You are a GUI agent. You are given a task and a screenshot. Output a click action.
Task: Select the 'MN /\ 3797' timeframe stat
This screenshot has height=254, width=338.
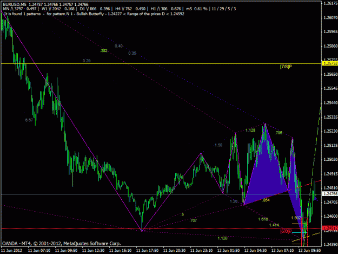[13, 9]
